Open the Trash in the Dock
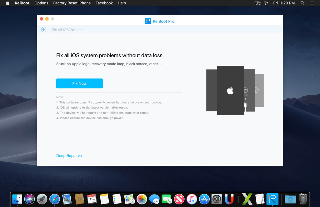Viewport: 320px width, 207px height. click(302, 199)
